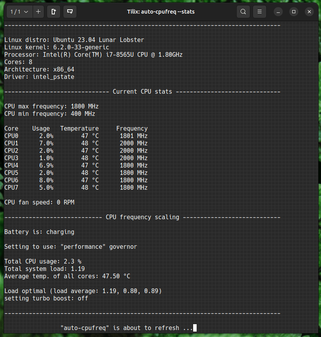
Task: Click the "performance" governor line
Action: coord(71,247)
